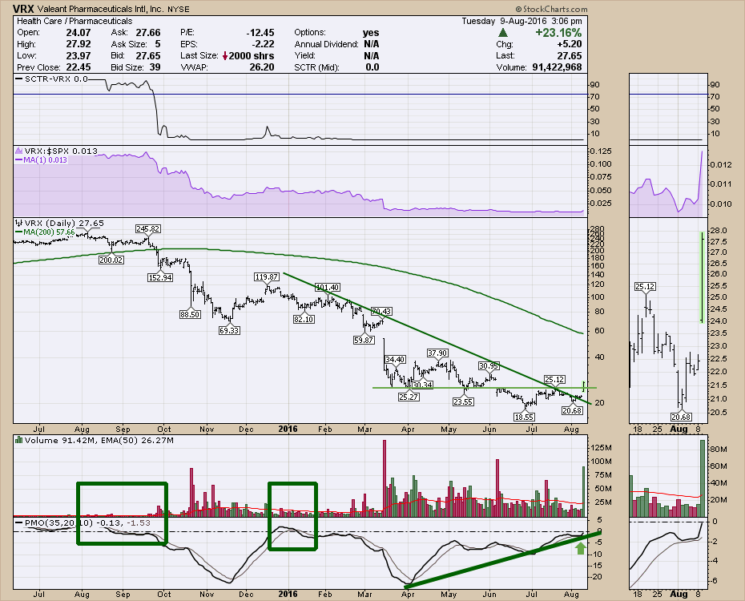Click the Volume value 91,422,968
Viewport: 745px width, 601px height.
[557, 67]
